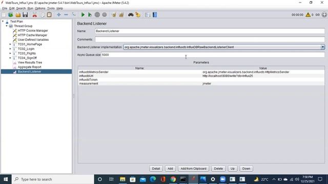The width and height of the screenshot is (328, 184).
Task: Click the Help book icon in toolbar
Action: point(155,15)
